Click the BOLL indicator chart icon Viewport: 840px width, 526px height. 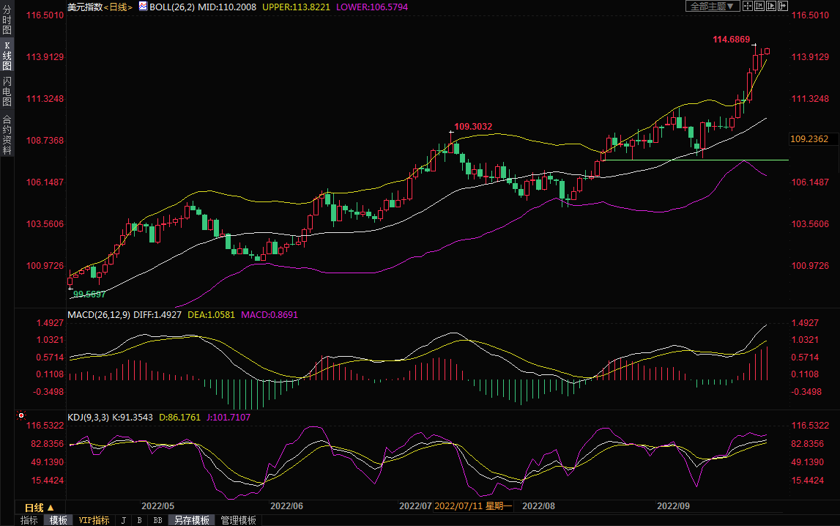click(x=143, y=7)
